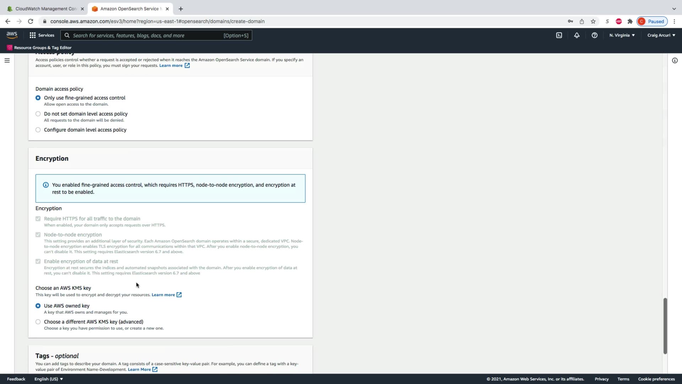The image size is (682, 384).
Task: Click Learn more link under KMS key
Action: tap(163, 295)
